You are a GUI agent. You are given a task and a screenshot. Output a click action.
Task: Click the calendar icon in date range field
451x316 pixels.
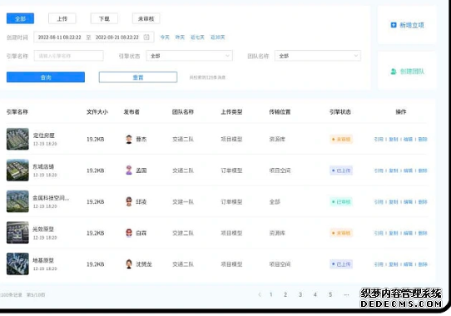pyautogui.click(x=146, y=37)
